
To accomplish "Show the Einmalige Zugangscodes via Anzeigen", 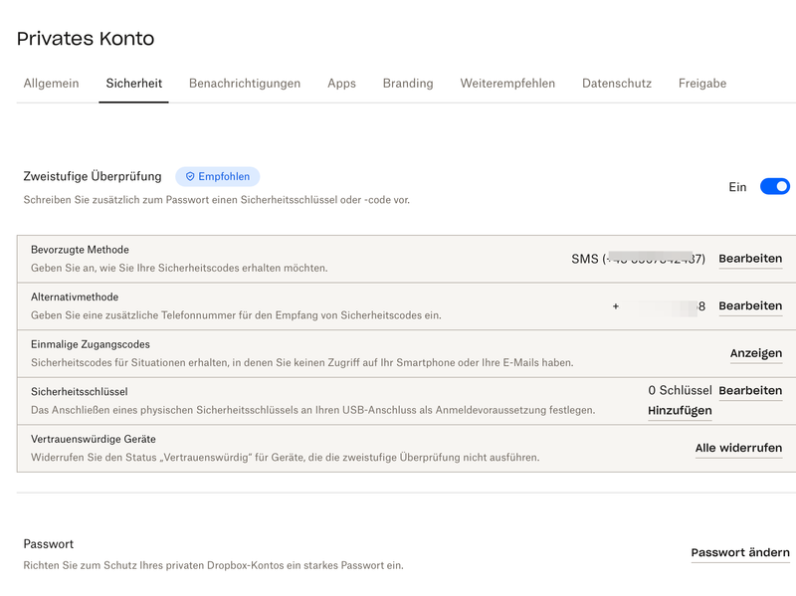I will (755, 353).
